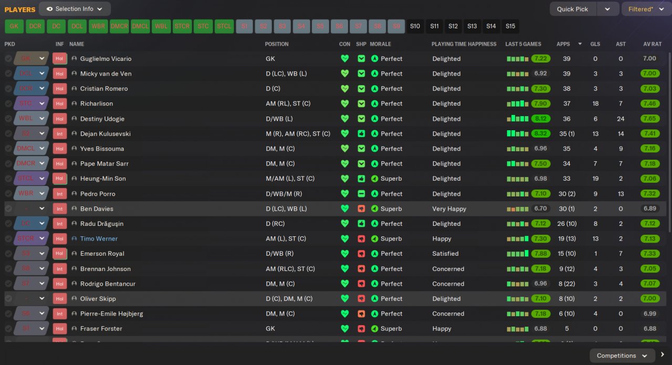Toggle picked checkmark for Dejan Kulusevski
Screen dimensions: 672x365
[8, 134]
